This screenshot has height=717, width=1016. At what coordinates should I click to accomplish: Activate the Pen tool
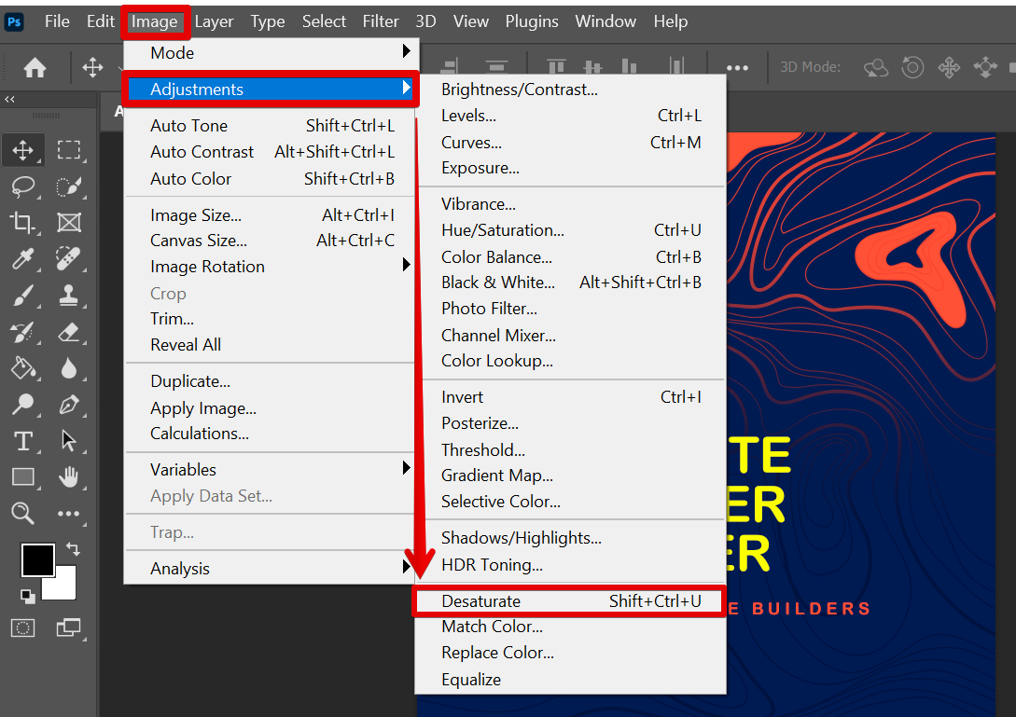[x=68, y=405]
